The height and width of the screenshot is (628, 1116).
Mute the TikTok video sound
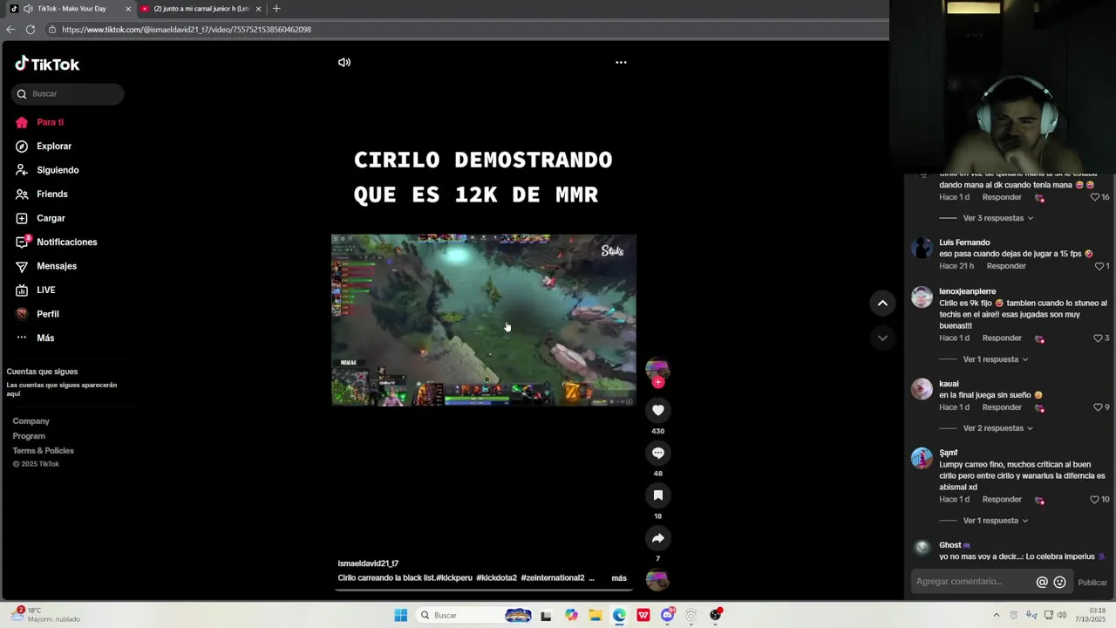click(344, 62)
